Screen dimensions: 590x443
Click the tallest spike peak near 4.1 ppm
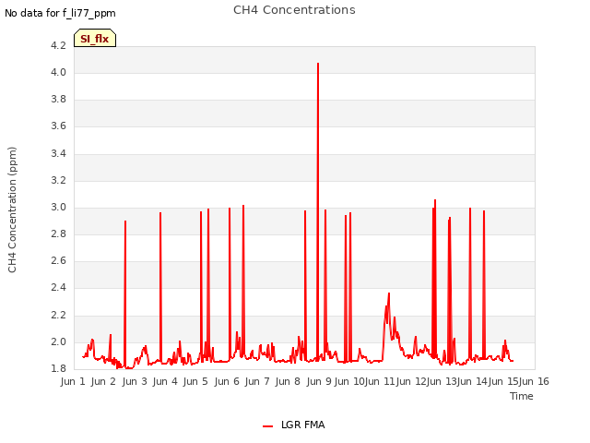point(318,64)
